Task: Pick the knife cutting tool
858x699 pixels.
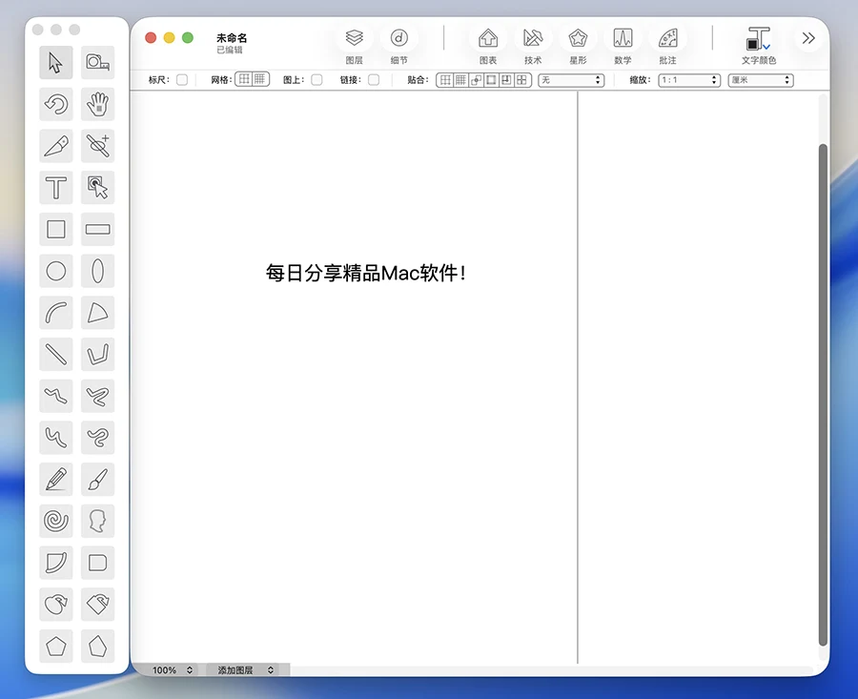Action: click(56, 145)
